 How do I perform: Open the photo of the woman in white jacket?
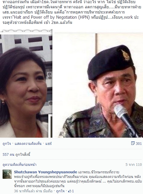(26, 84)
